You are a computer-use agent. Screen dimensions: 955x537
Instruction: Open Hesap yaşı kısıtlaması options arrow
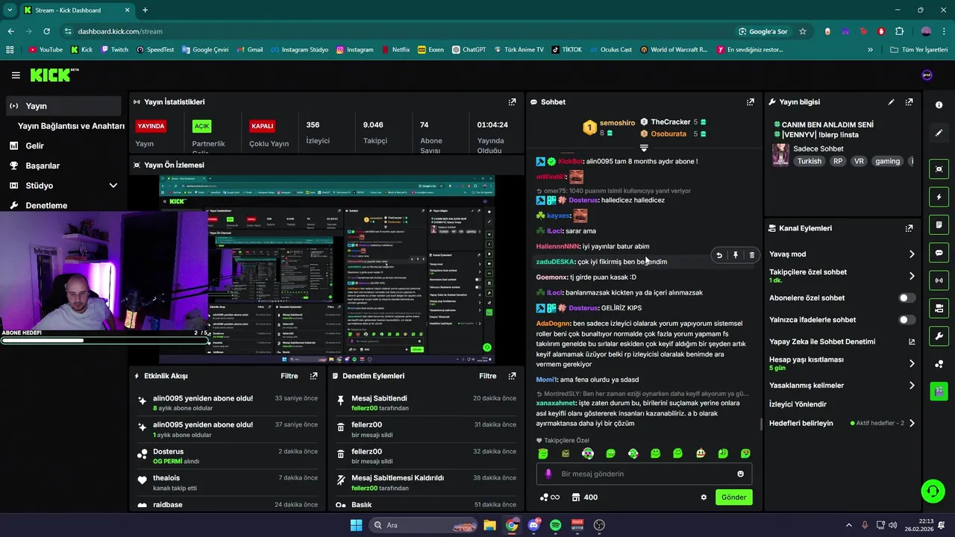[912, 364]
